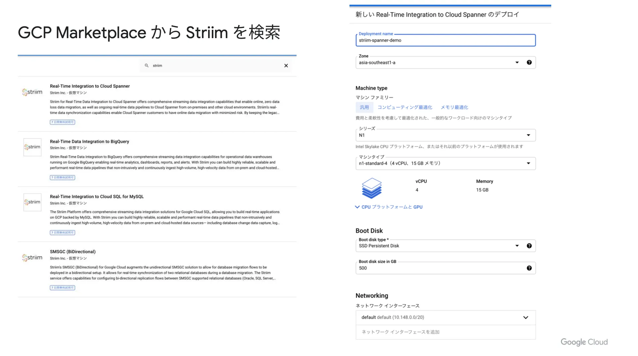Open the BigQuery listing Striim logo

click(33, 147)
